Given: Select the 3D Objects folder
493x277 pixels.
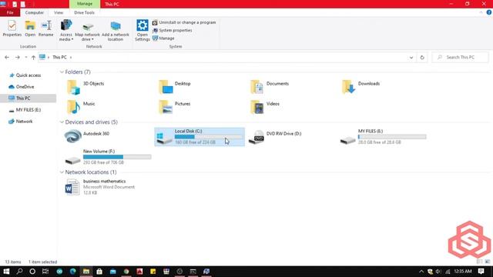Looking at the screenshot, I should (x=86, y=87).
